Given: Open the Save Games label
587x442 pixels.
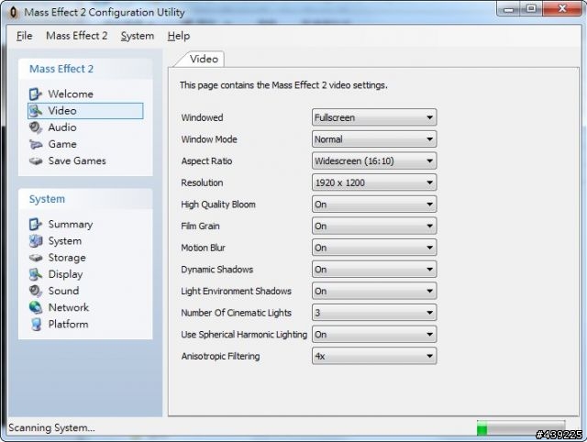Looking at the screenshot, I should coord(77,160).
